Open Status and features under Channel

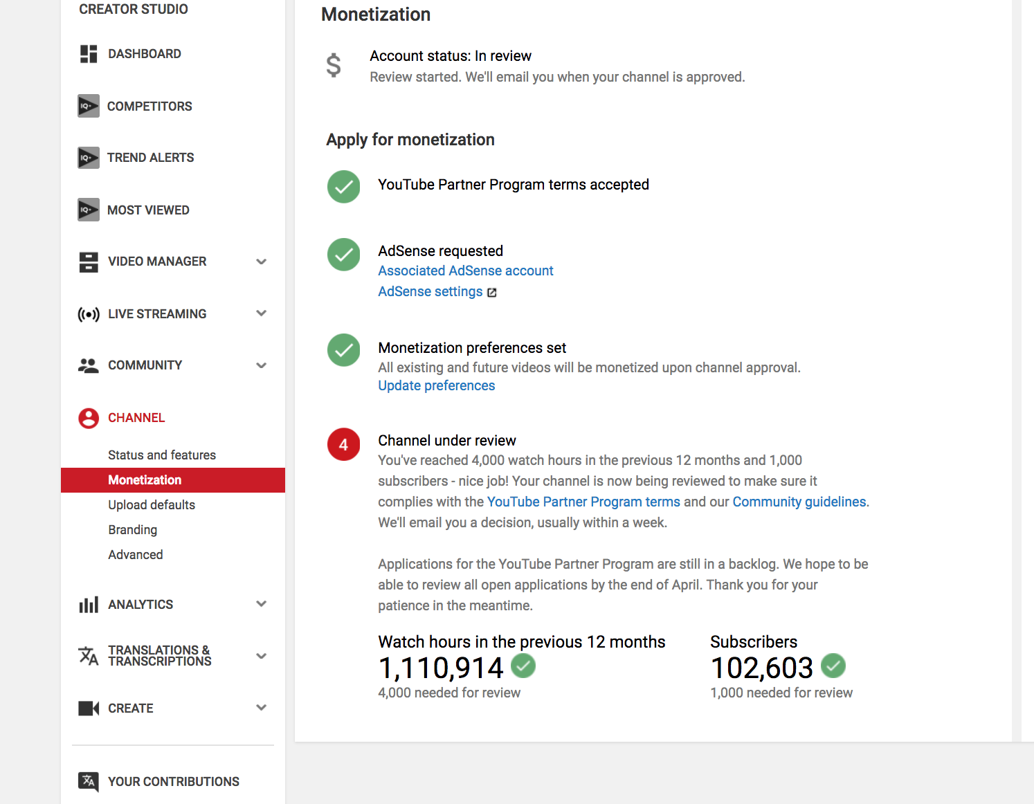(162, 455)
